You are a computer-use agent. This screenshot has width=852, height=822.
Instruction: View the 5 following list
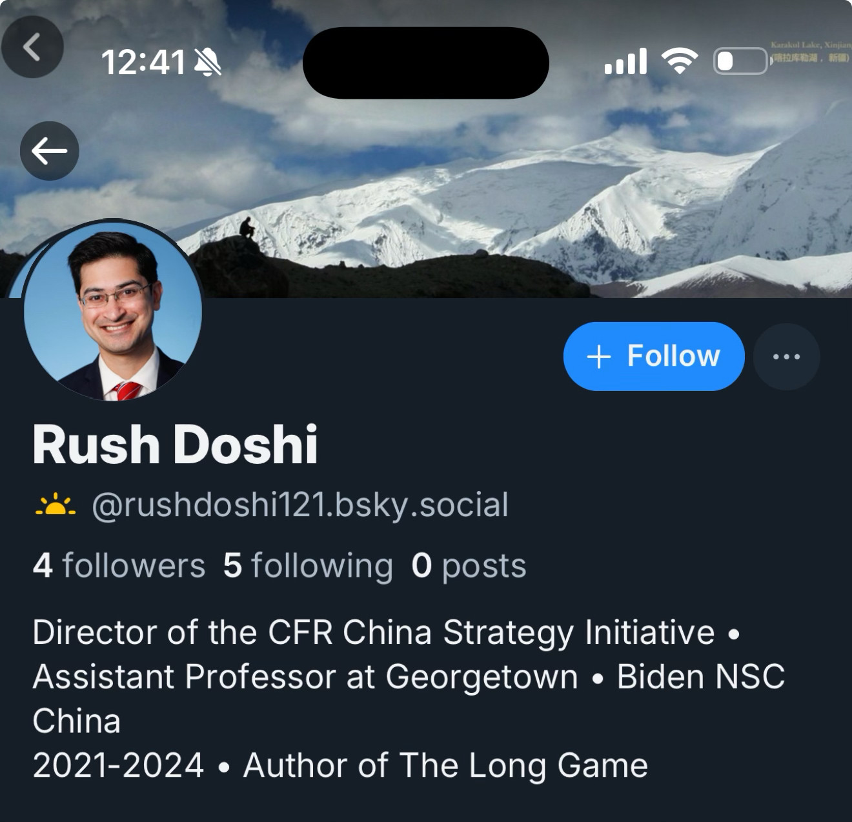pyautogui.click(x=308, y=566)
